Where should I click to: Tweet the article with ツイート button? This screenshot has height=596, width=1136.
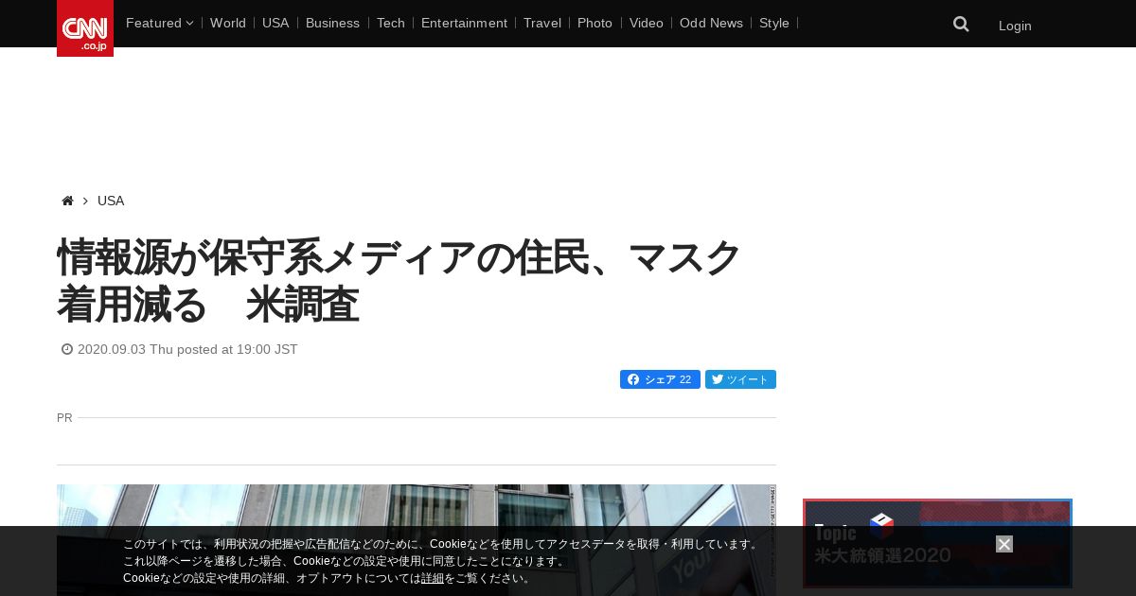coord(740,379)
